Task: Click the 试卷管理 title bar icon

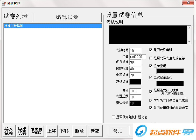Action: (x=4, y=3)
